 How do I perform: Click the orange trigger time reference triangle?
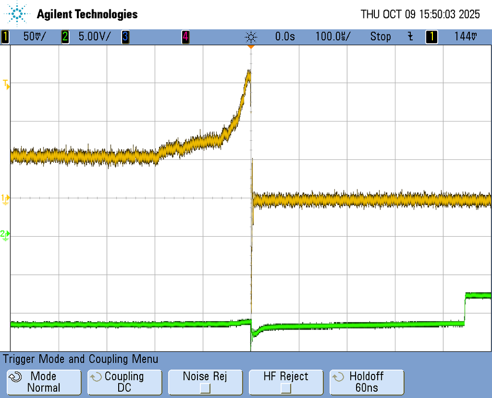pyautogui.click(x=251, y=47)
